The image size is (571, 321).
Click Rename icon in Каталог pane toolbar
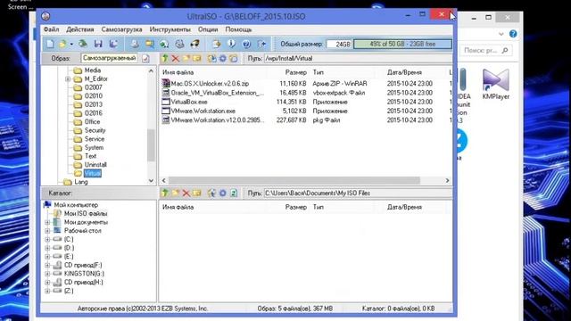click(x=197, y=193)
